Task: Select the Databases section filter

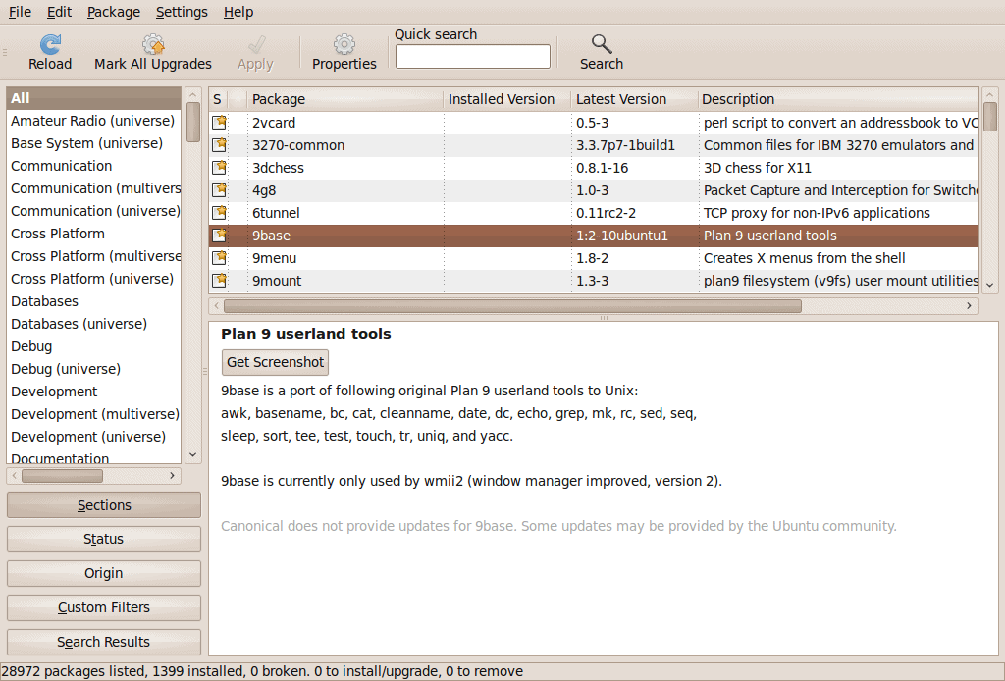Action: pos(45,301)
